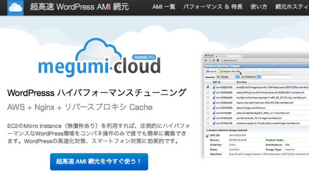Check the alestic-64 ubuntu-8.04 hardy row checkbox

coord(208,92)
